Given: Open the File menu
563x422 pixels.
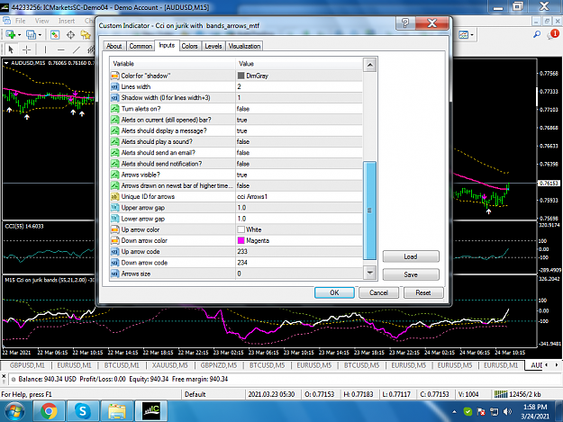Looking at the screenshot, I should click(20, 21).
